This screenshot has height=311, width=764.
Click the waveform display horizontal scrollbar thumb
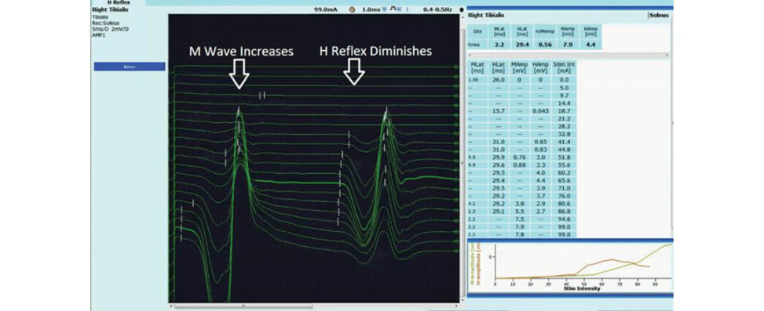tap(243, 306)
